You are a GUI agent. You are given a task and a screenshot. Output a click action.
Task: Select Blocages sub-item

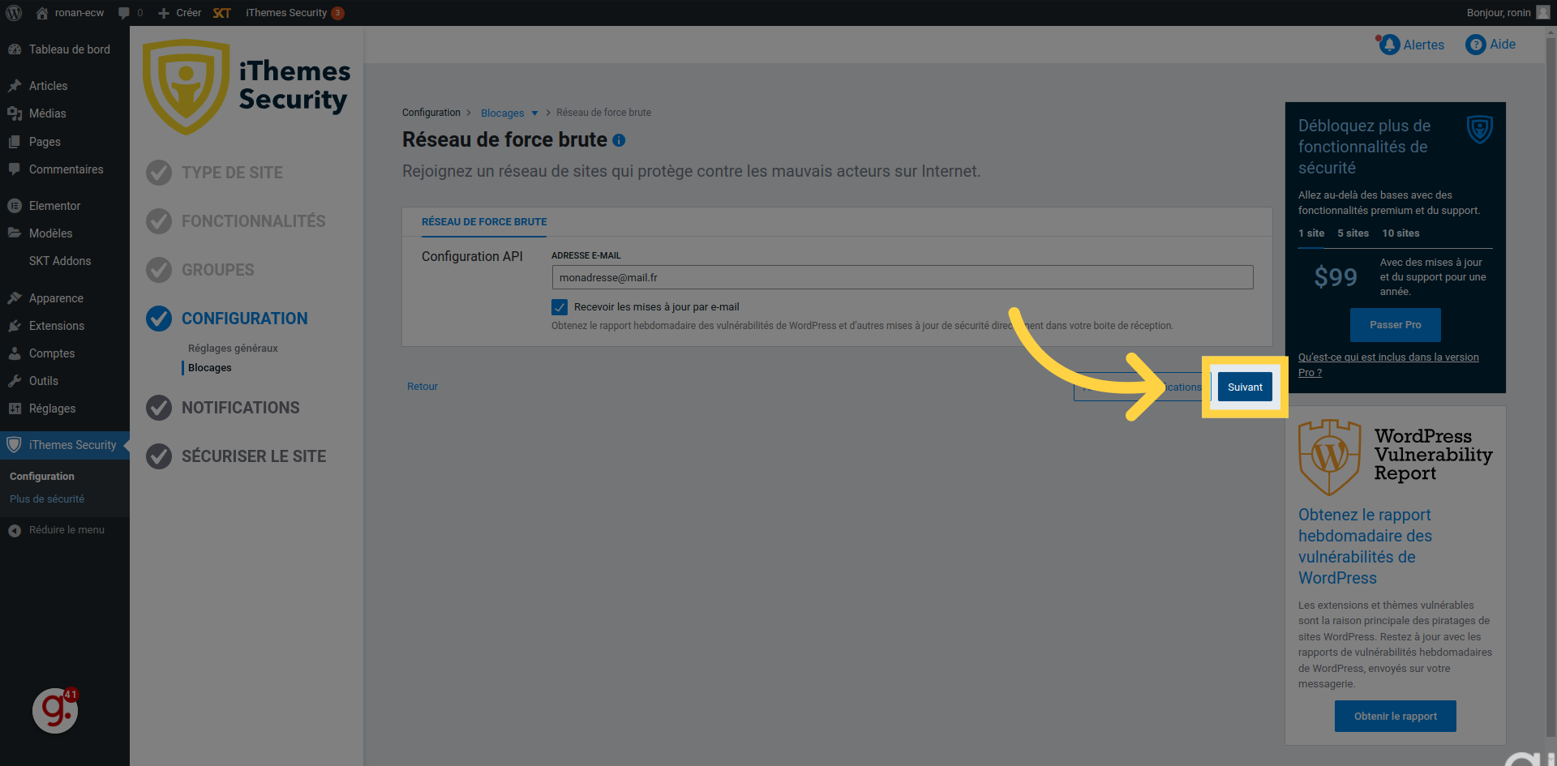click(x=210, y=368)
